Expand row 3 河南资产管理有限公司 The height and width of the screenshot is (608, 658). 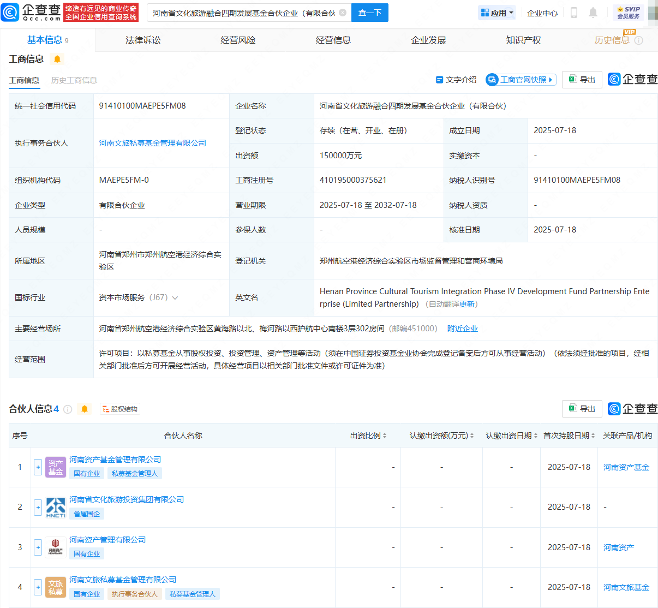pos(38,547)
